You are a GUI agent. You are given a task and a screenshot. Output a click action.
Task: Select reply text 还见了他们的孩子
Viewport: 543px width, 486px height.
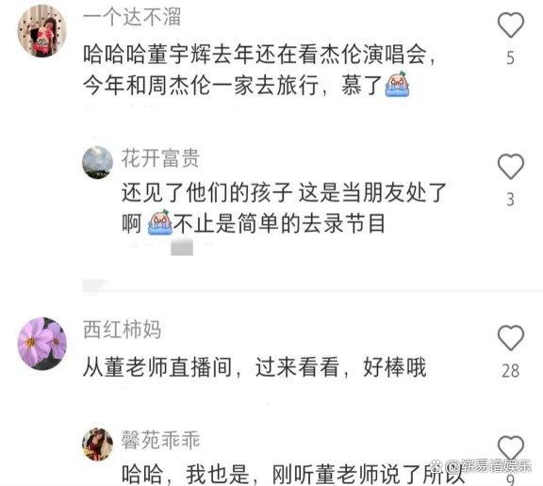(x=206, y=192)
